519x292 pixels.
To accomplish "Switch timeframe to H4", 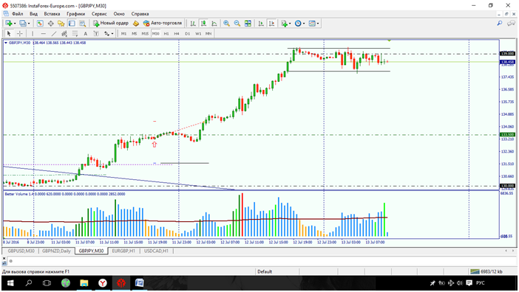I will (x=177, y=33).
